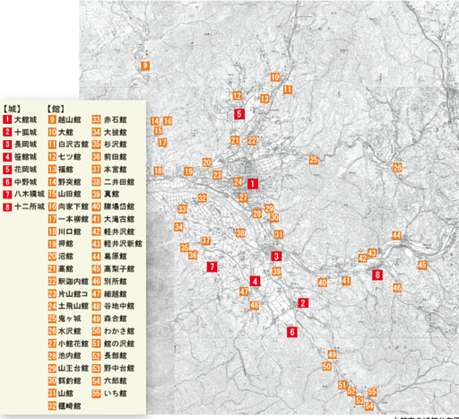The width and height of the screenshot is (459, 419).
Task: Select orange marker 45 on the map
Action: point(422,265)
